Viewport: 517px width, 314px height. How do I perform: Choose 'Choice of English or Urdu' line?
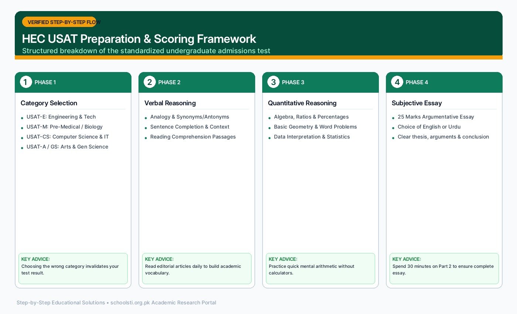coord(429,127)
